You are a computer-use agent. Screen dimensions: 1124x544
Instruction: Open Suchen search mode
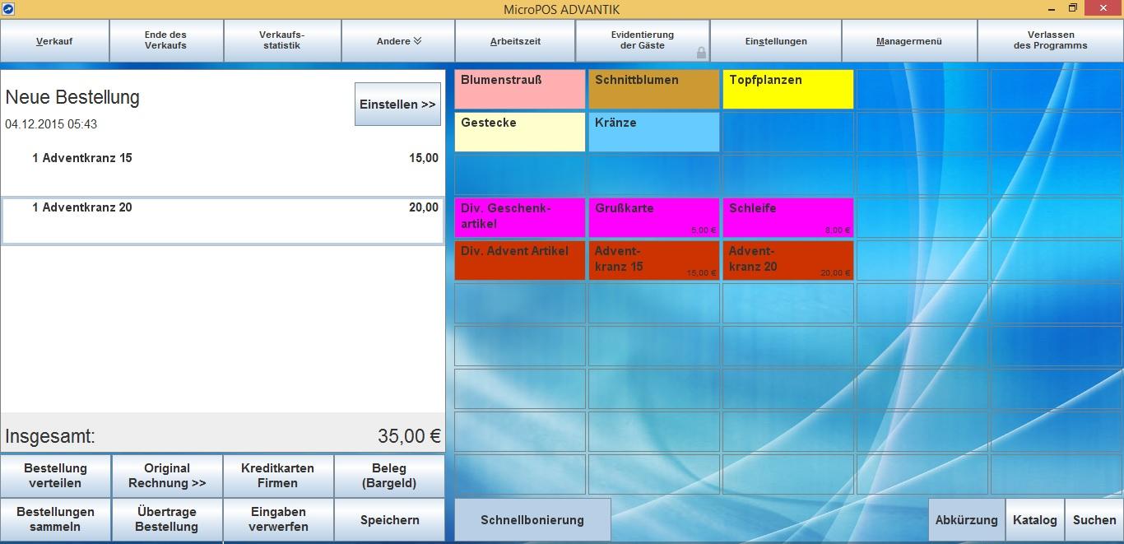click(1094, 520)
